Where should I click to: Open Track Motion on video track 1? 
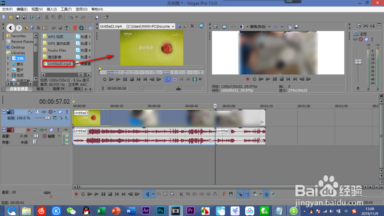(x=37, y=112)
